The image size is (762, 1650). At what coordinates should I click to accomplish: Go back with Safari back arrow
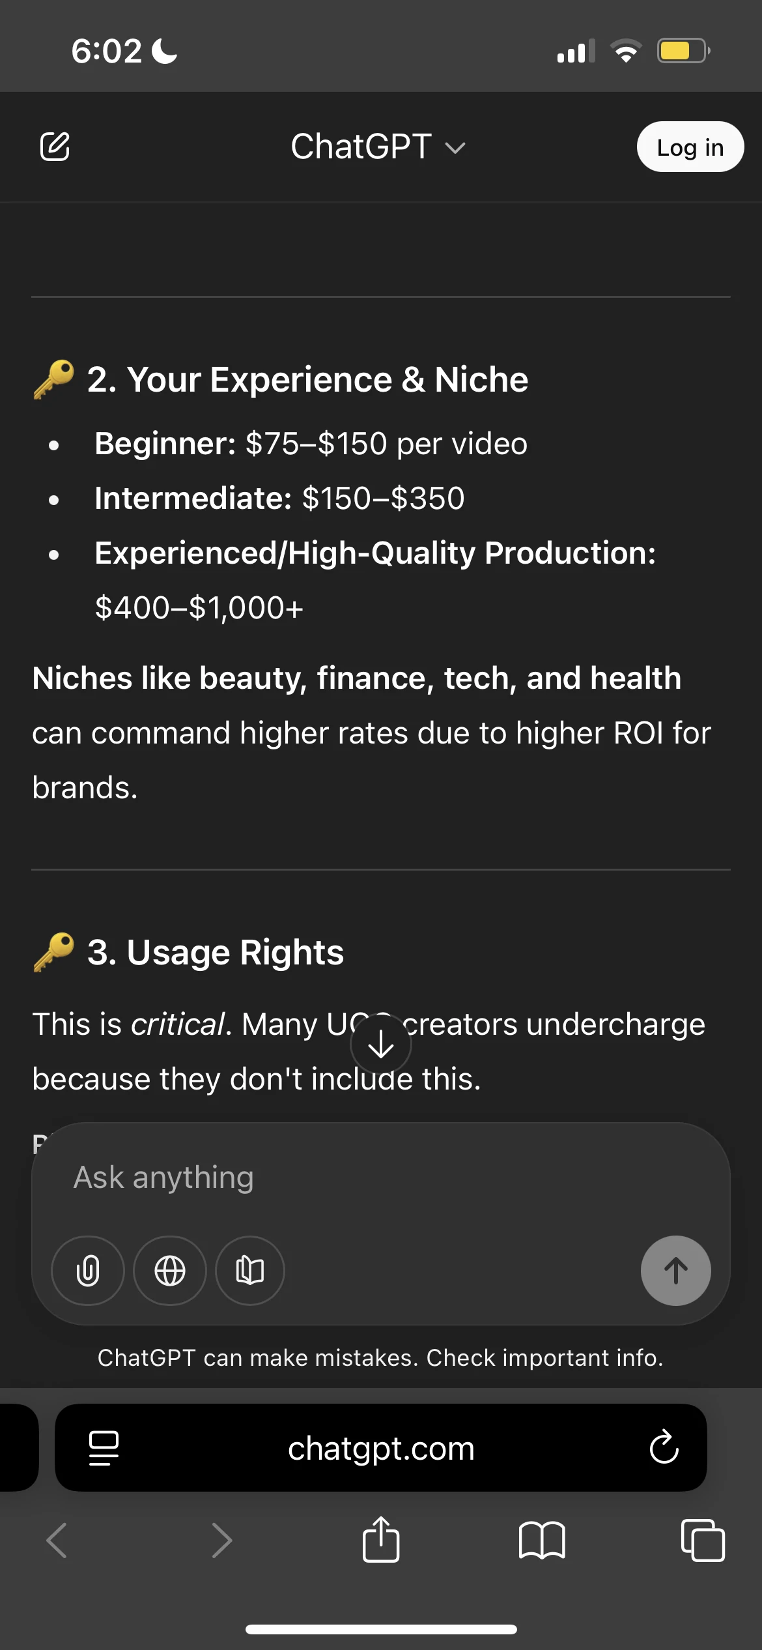pyautogui.click(x=57, y=1541)
